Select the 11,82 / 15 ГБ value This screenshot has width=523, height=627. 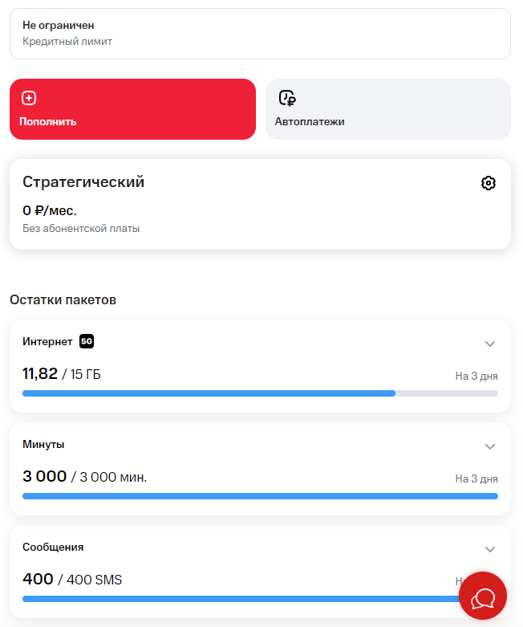[x=62, y=374]
